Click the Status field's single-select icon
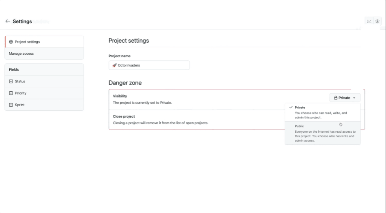The height and width of the screenshot is (213, 386). [x=11, y=82]
